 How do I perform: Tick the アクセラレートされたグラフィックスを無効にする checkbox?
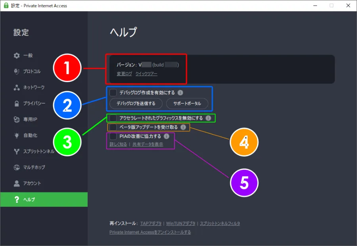[113, 118]
